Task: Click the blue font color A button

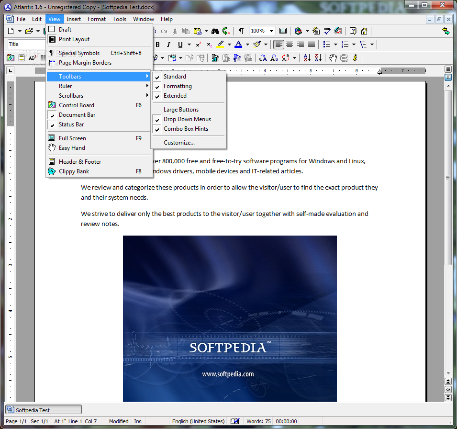Action: pyautogui.click(x=238, y=45)
